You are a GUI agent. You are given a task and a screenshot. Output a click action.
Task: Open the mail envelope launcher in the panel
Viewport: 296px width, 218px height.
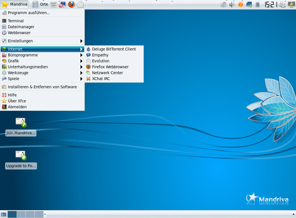pyautogui.click(x=80, y=4)
